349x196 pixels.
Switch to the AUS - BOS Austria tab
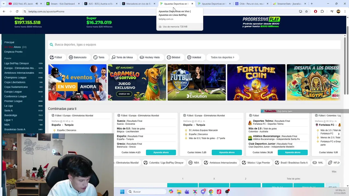100,4
